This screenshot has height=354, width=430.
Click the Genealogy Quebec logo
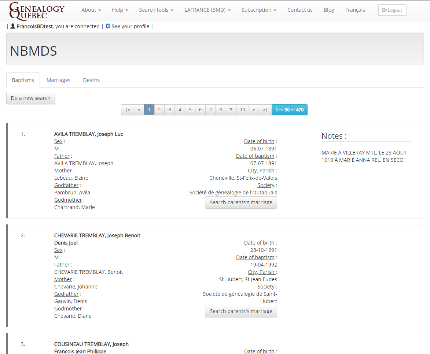coord(37,11)
